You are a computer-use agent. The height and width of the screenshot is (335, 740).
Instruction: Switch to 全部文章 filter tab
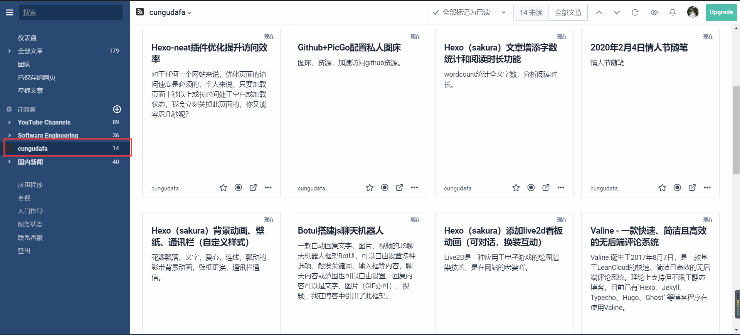point(568,12)
